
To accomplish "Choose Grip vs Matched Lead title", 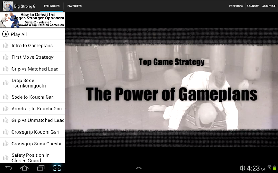I will click(x=35, y=69).
